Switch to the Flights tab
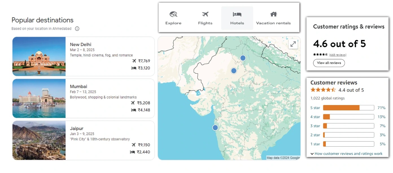 pyautogui.click(x=205, y=19)
